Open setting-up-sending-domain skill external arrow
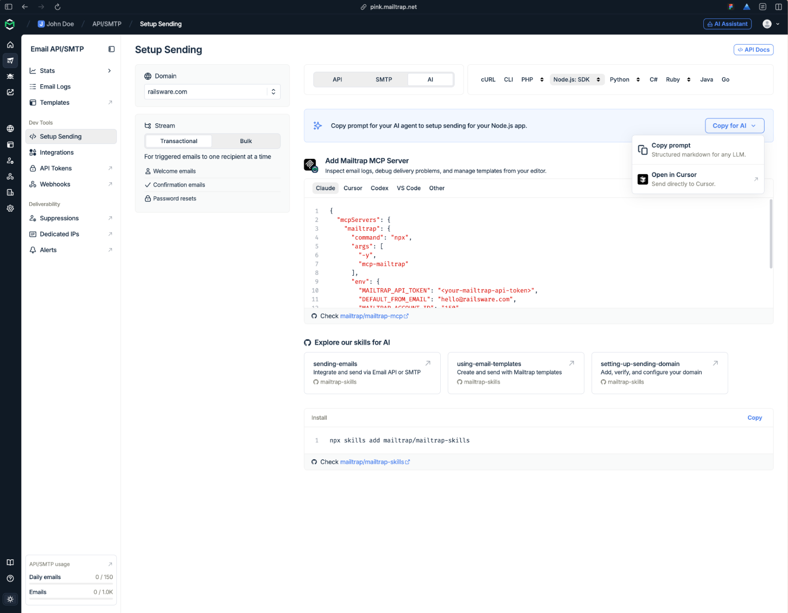 click(715, 363)
